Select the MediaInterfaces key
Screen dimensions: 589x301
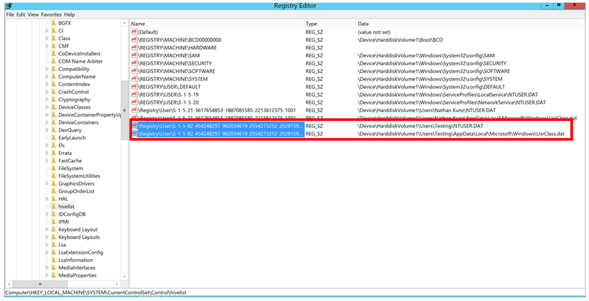click(77, 268)
